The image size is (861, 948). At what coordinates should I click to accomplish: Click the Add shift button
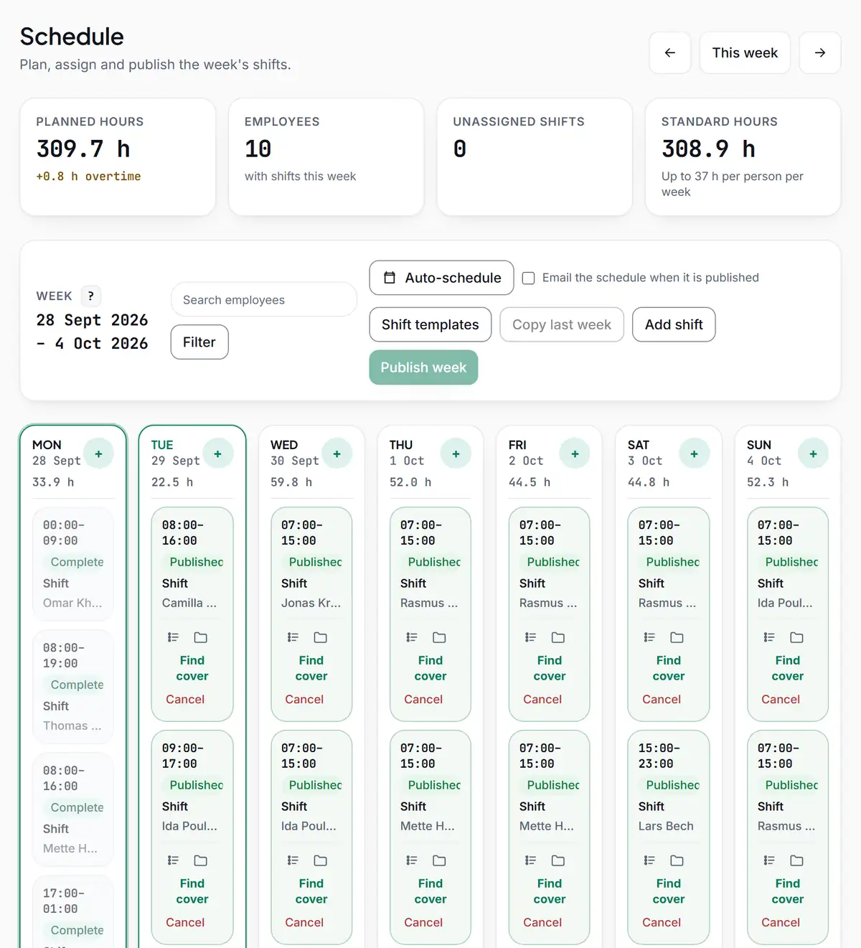point(674,324)
